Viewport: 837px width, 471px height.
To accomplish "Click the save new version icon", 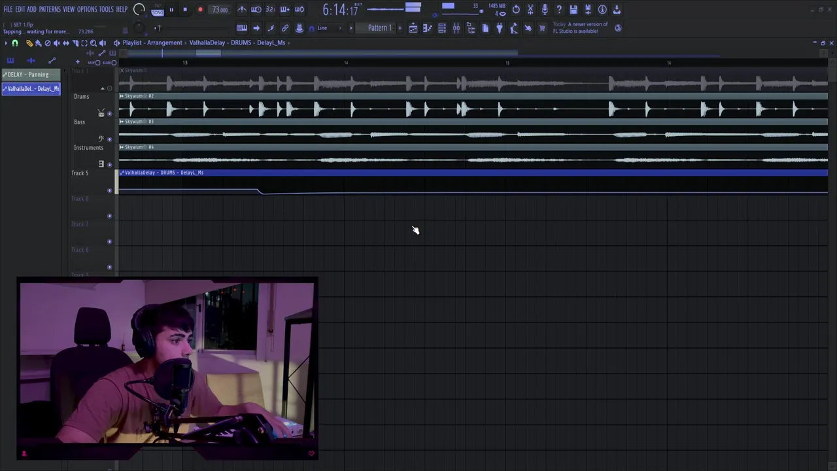I will click(588, 10).
